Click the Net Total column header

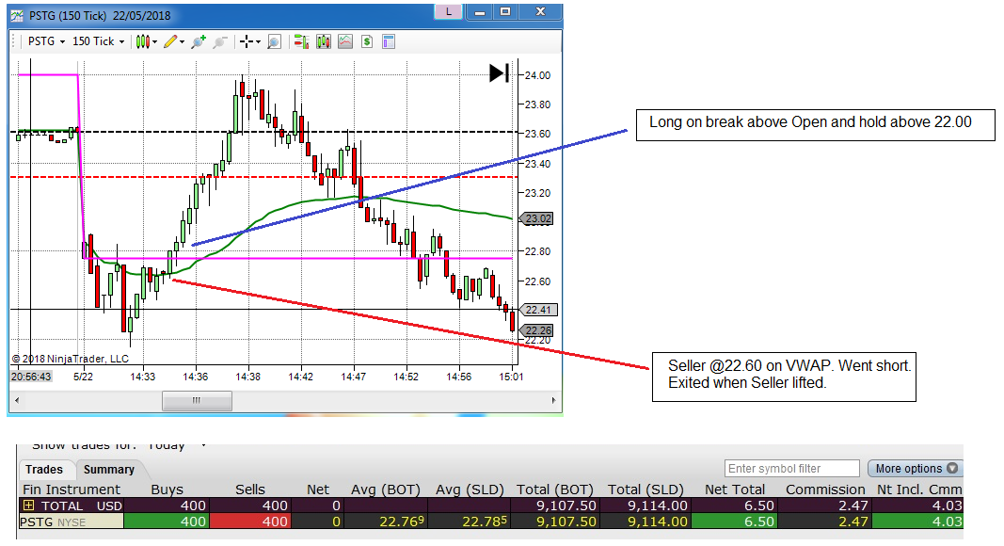[x=735, y=490]
